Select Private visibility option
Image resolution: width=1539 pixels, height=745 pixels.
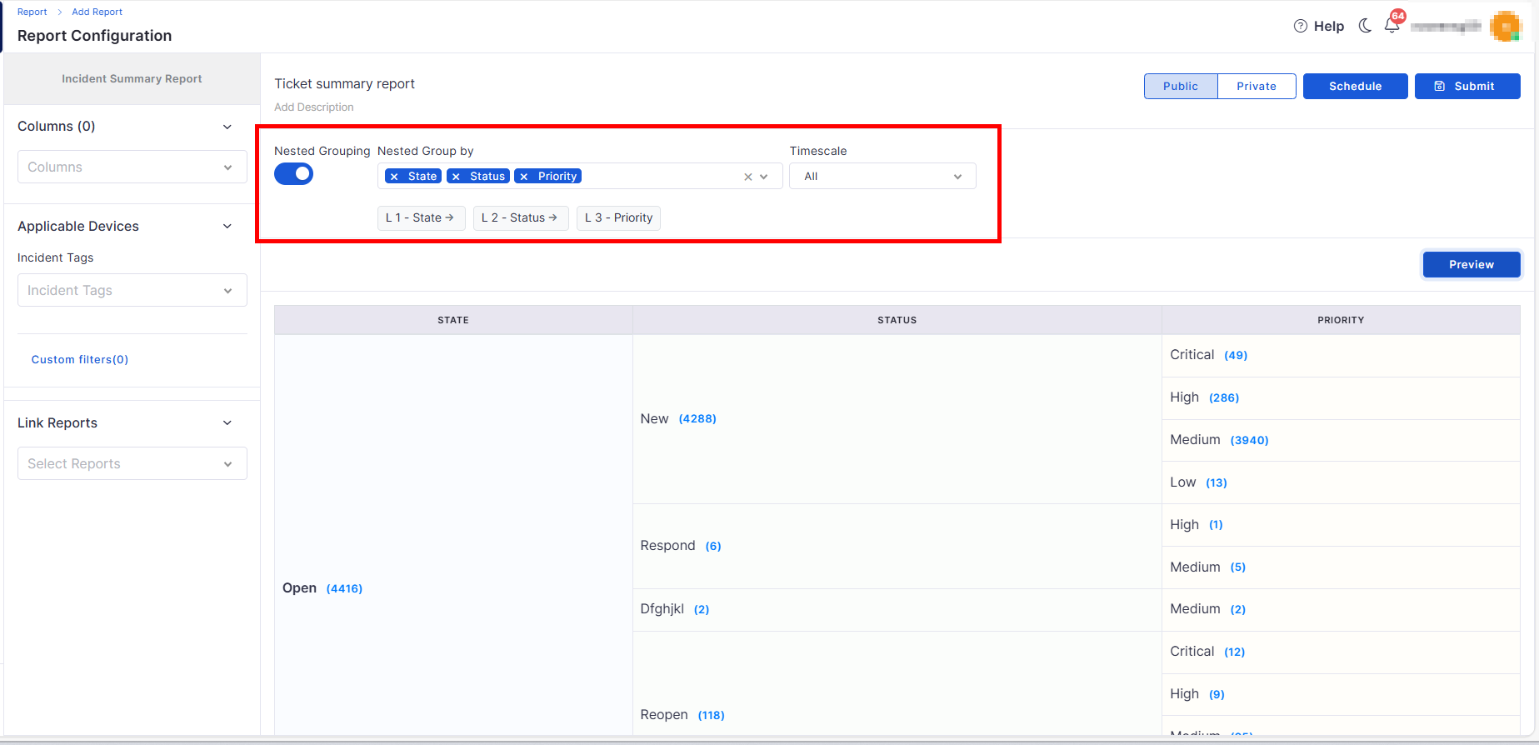point(1256,86)
